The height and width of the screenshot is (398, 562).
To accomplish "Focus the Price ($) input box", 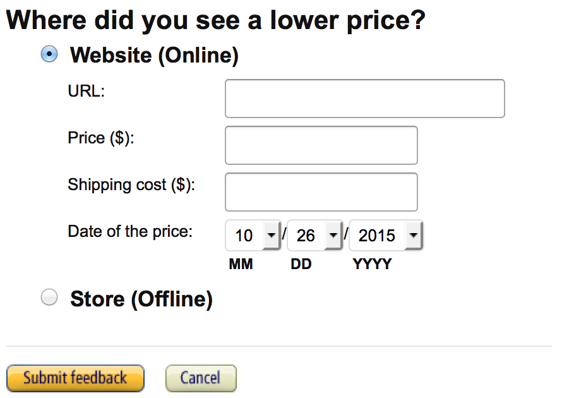I will tap(321, 145).
